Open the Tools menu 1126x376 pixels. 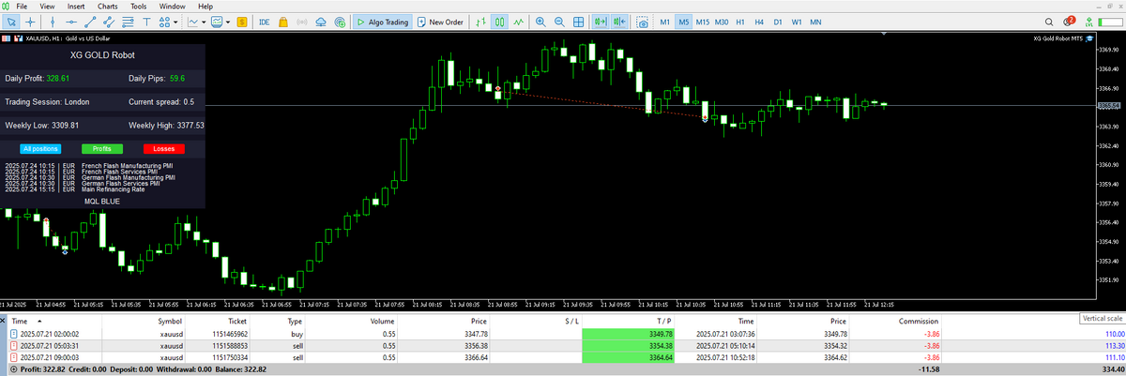[138, 7]
